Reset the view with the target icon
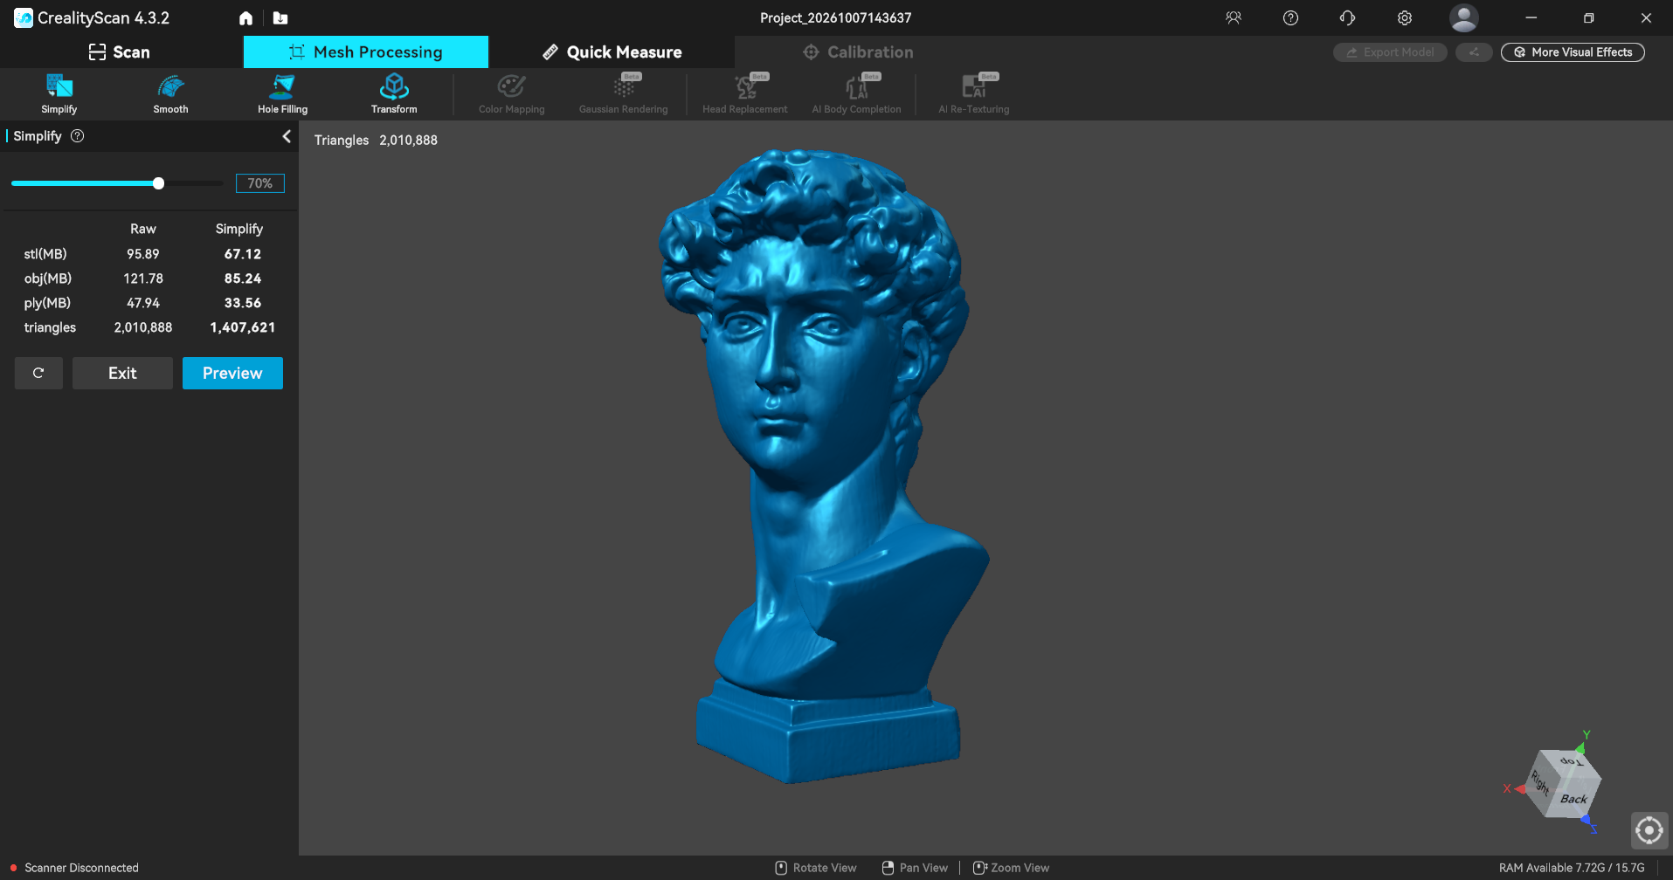The height and width of the screenshot is (880, 1673). coord(1649,830)
